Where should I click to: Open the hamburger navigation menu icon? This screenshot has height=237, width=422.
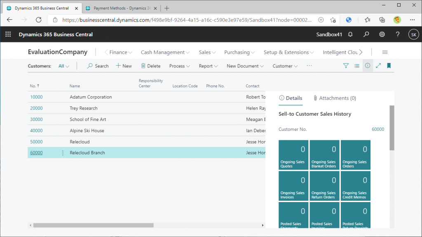pyautogui.click(x=385, y=52)
